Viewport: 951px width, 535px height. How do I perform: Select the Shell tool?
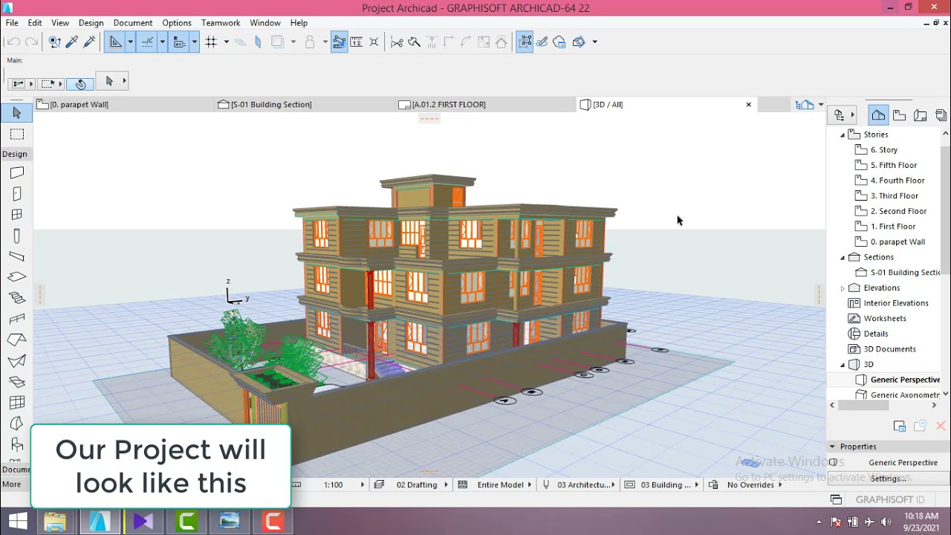(16, 361)
